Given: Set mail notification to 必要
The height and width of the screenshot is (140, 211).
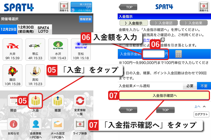Looking at the screenshot, I should pos(190,86).
